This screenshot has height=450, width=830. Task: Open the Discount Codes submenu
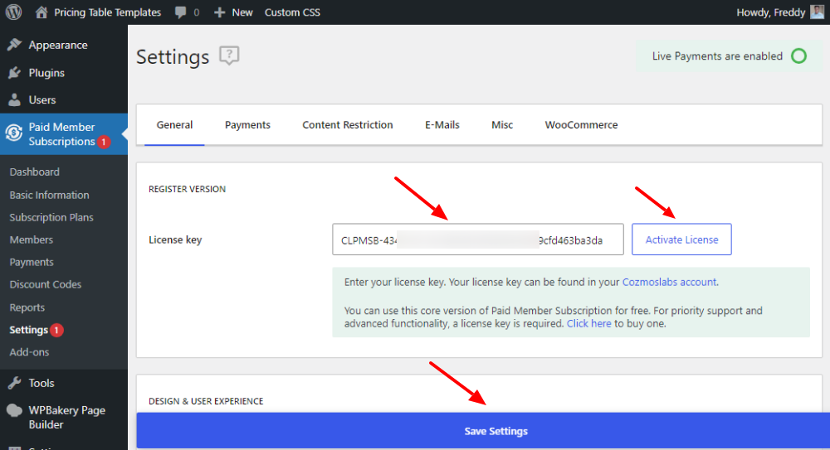tap(46, 284)
